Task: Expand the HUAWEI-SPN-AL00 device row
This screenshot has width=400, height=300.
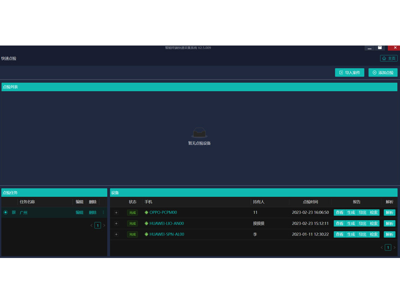Action: [116, 234]
